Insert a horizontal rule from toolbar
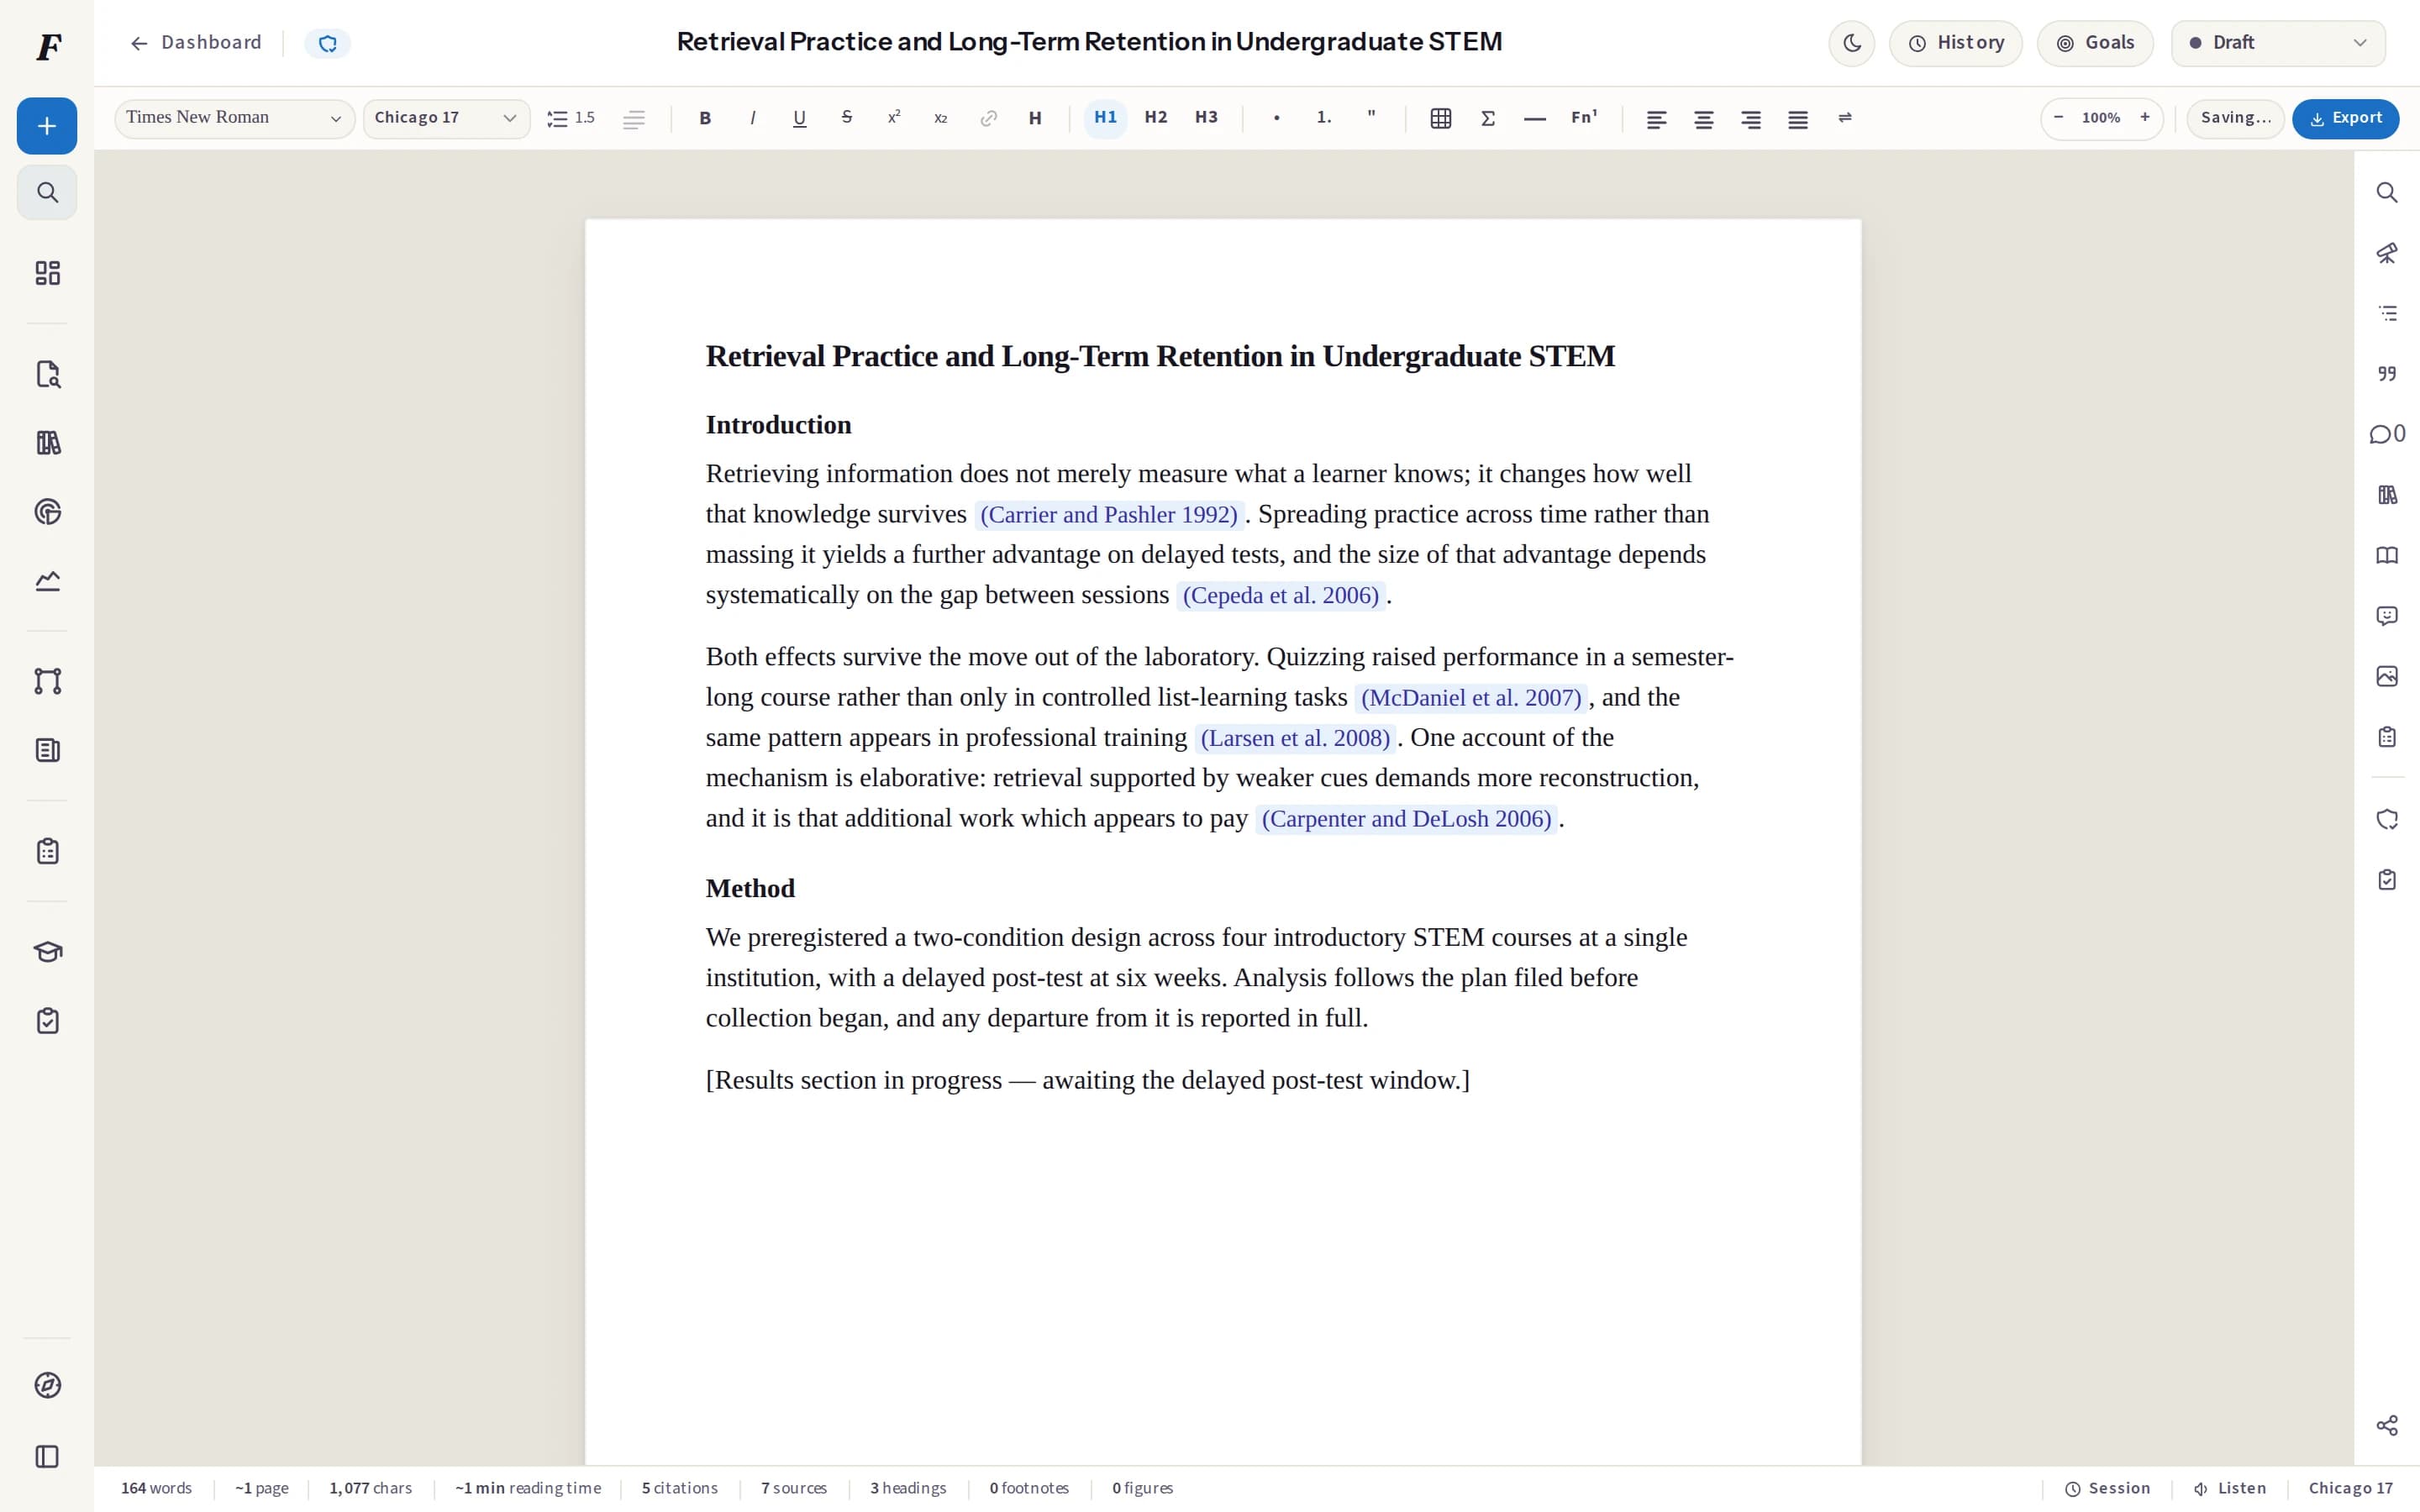 [1535, 118]
